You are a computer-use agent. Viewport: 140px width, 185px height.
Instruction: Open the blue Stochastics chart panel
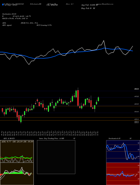click(x=123, y=151)
